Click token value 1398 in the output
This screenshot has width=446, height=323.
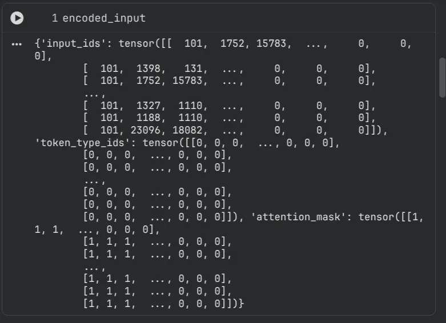click(x=148, y=68)
